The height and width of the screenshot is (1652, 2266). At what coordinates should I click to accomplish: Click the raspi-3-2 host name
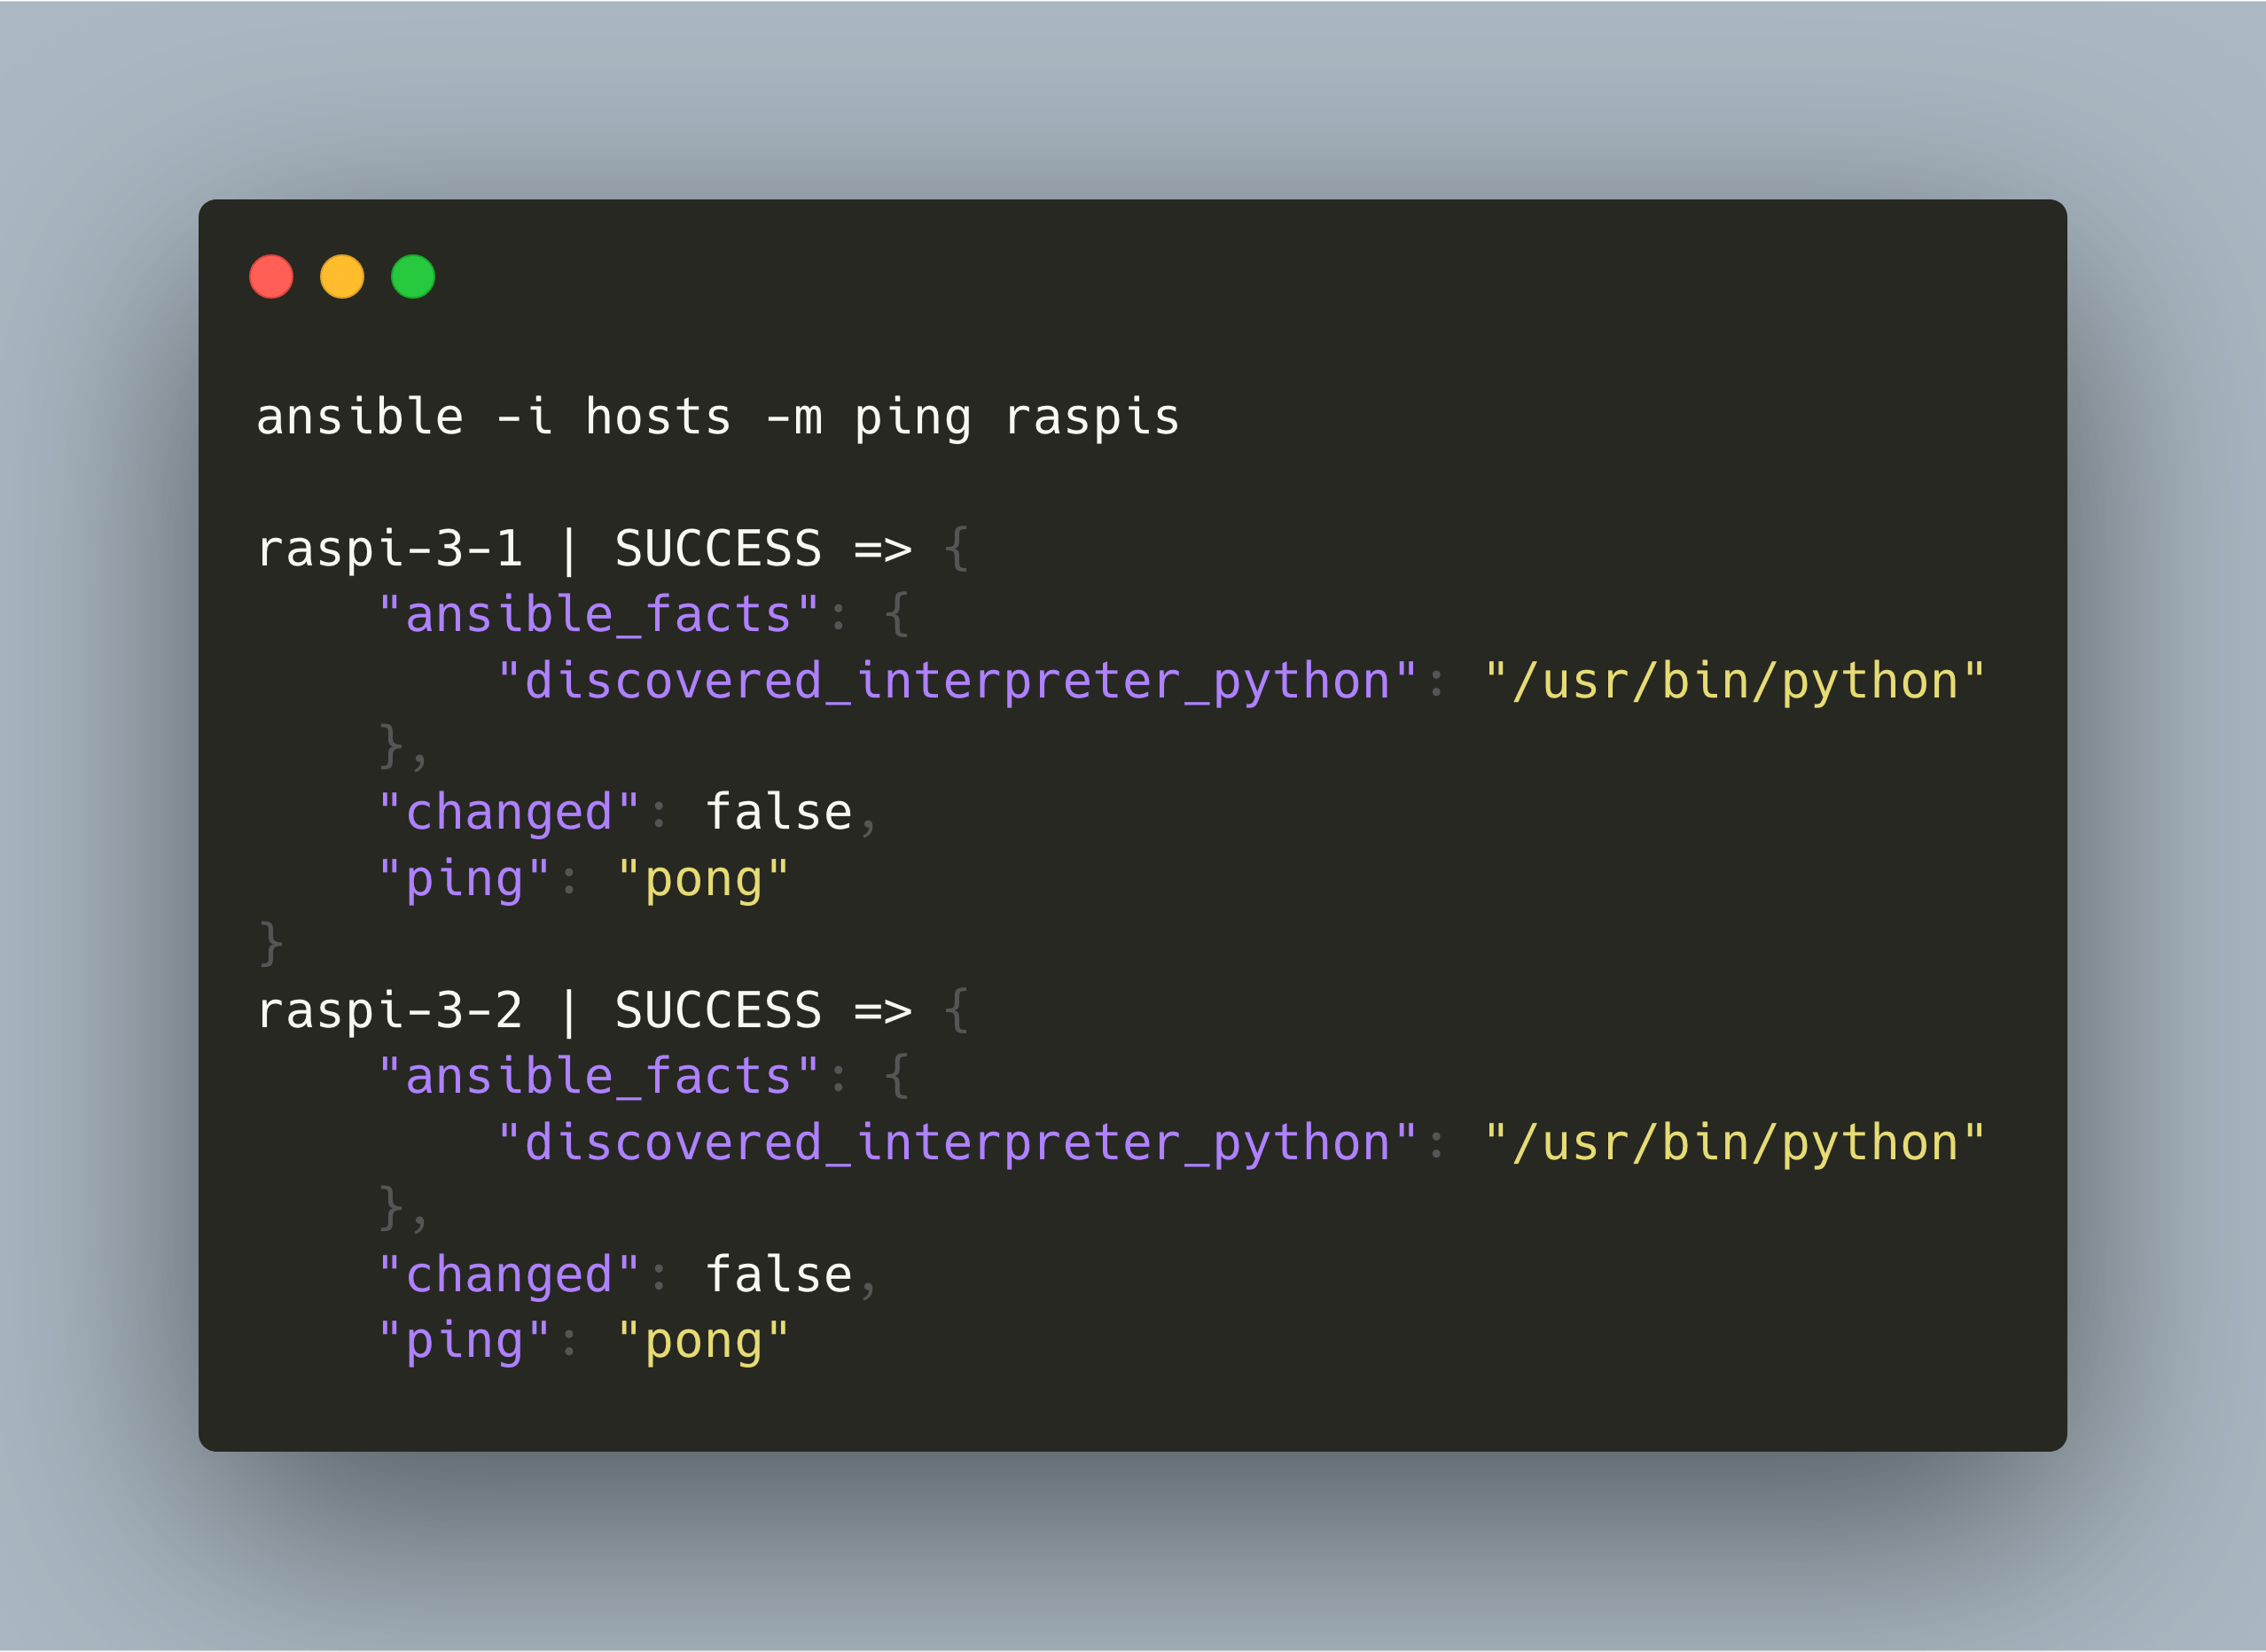point(390,1011)
